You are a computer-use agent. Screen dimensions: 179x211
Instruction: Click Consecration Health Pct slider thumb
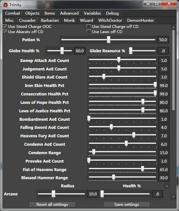pos(155,93)
